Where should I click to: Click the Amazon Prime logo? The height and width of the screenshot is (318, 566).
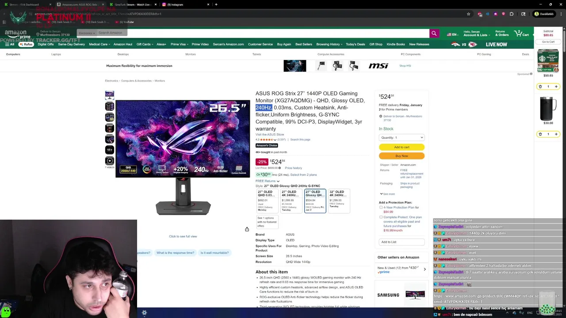click(18, 34)
